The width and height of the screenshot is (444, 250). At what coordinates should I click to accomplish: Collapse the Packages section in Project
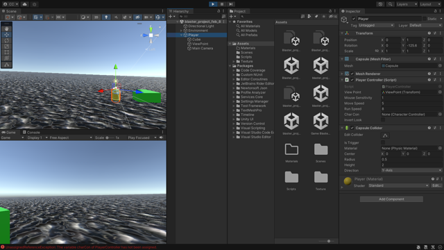coord(230,66)
